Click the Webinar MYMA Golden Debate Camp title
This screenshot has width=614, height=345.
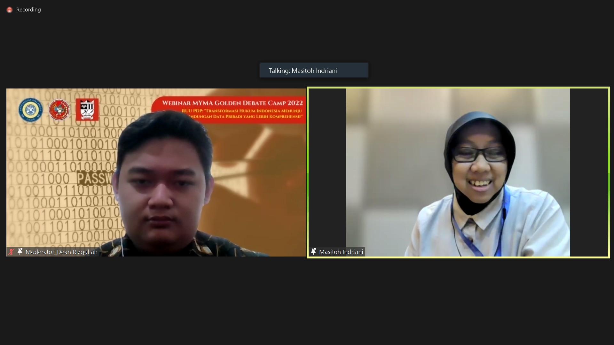(232, 103)
